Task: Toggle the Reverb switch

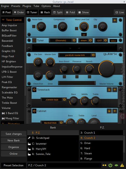Action: point(89,77)
